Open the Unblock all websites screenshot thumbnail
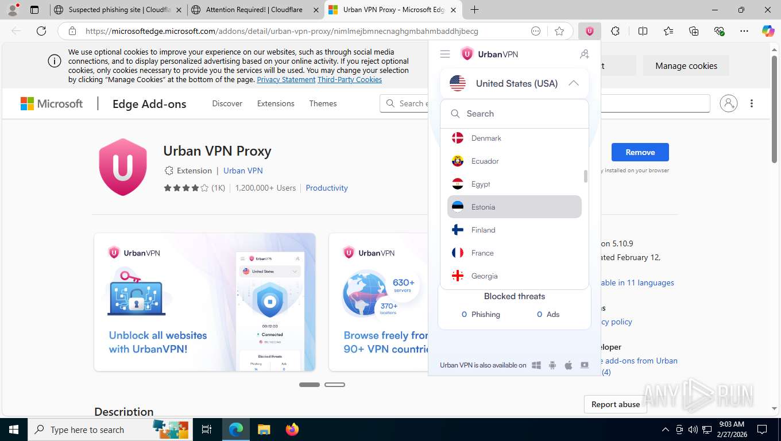This screenshot has height=441, width=781. (204, 302)
